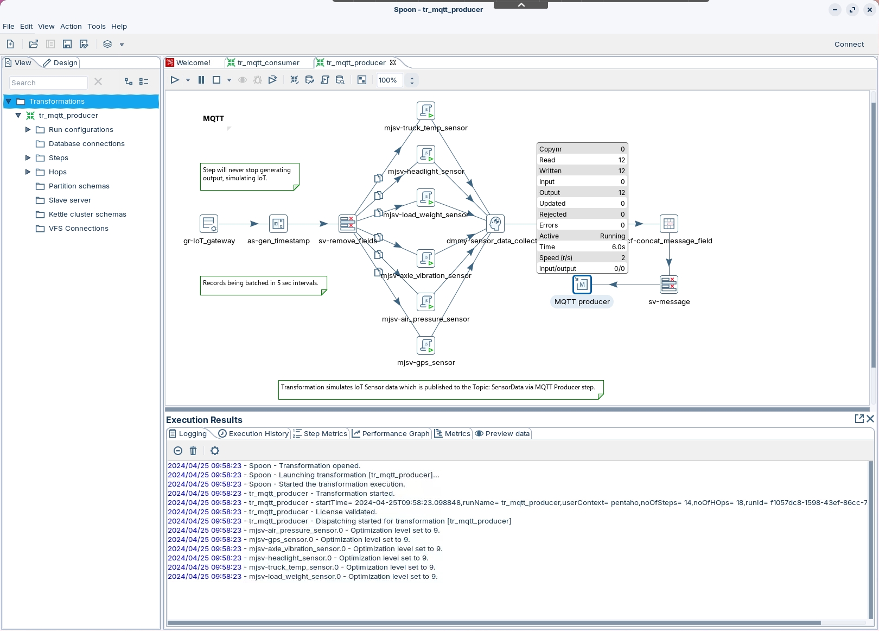Open the Tools menu
Screen dimensions: 879x631
point(96,26)
